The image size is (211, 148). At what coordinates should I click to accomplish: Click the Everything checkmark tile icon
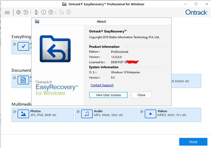click(23, 46)
